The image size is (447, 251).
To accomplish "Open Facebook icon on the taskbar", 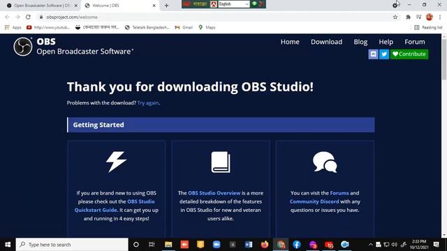I will point(296,245).
